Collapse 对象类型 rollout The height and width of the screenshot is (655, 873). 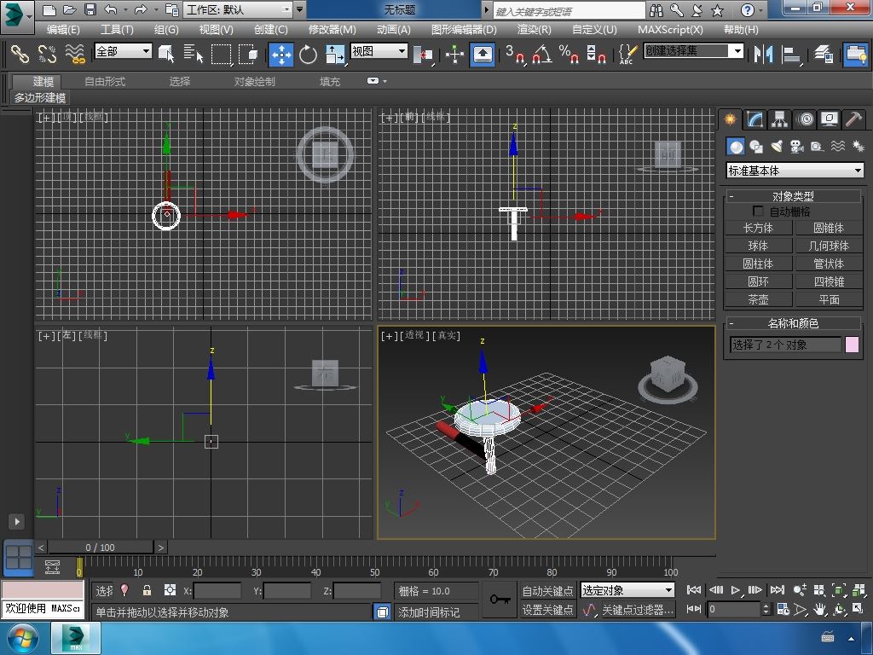point(793,196)
